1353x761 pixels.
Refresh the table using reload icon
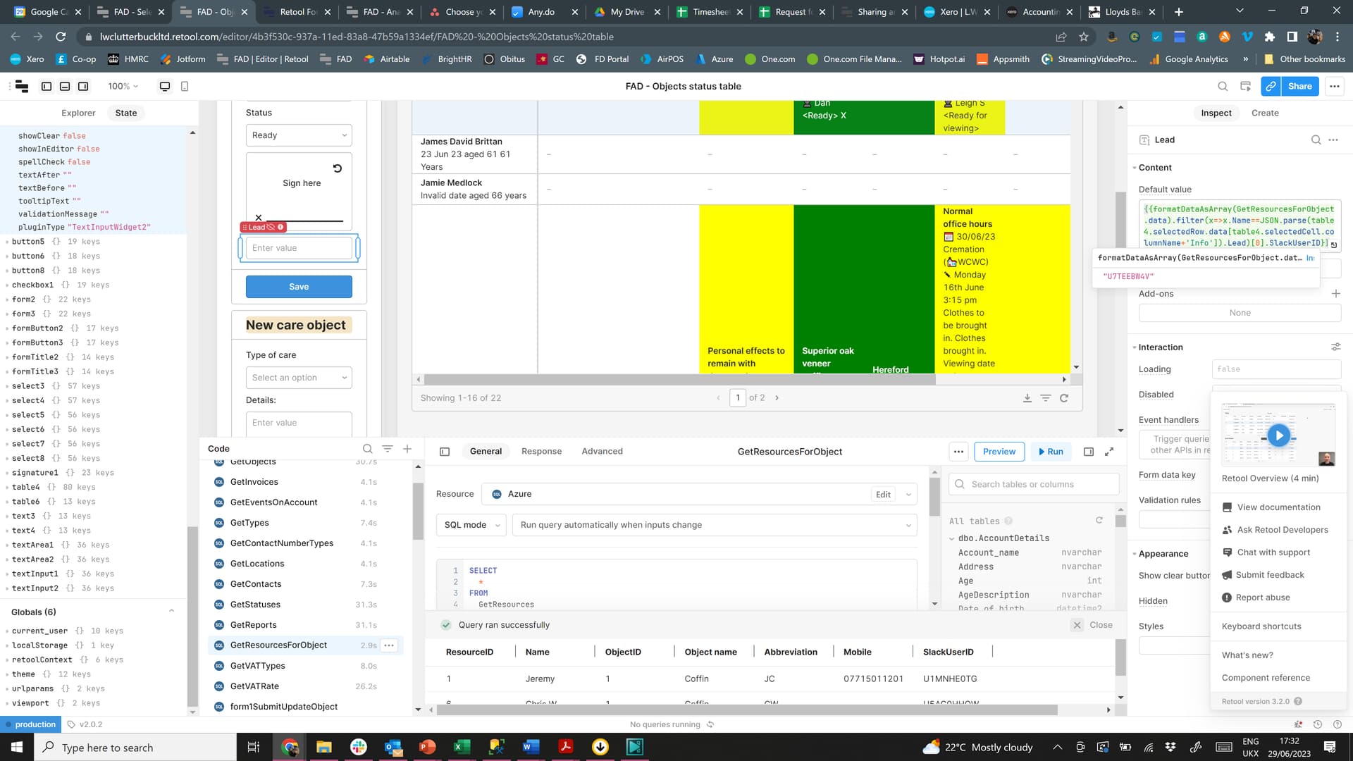[x=1064, y=398]
